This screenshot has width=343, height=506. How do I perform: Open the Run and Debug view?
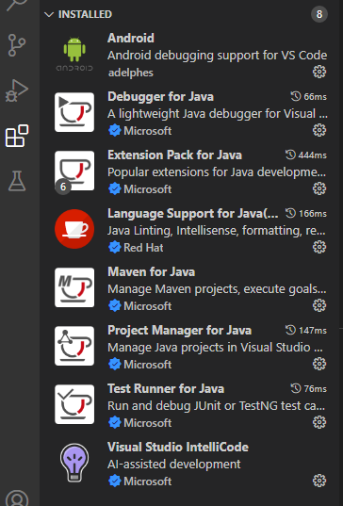[x=16, y=90]
